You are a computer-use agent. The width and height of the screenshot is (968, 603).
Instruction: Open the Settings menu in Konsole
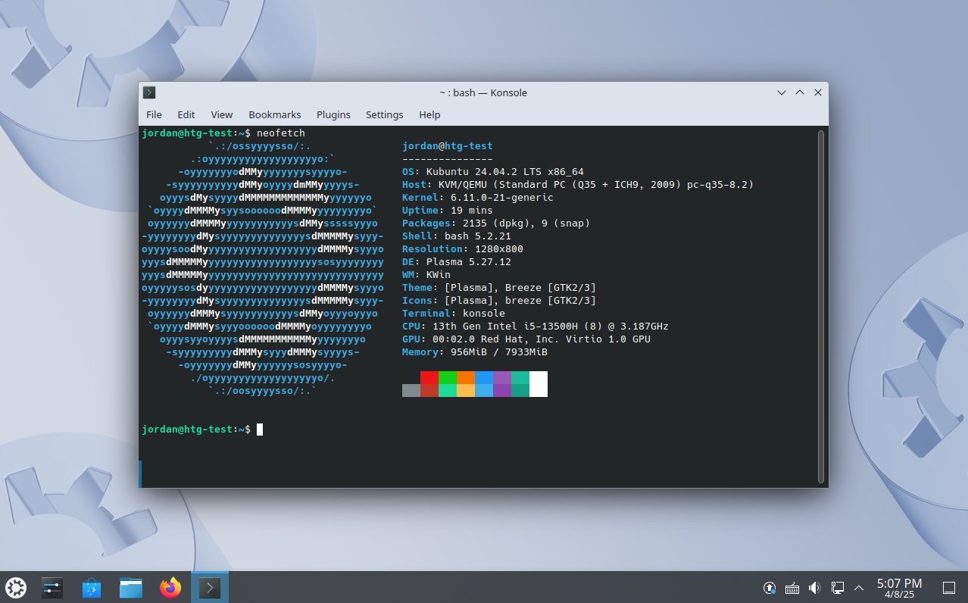384,114
